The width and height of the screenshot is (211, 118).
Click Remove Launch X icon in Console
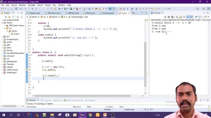pyautogui.click(x=168, y=17)
